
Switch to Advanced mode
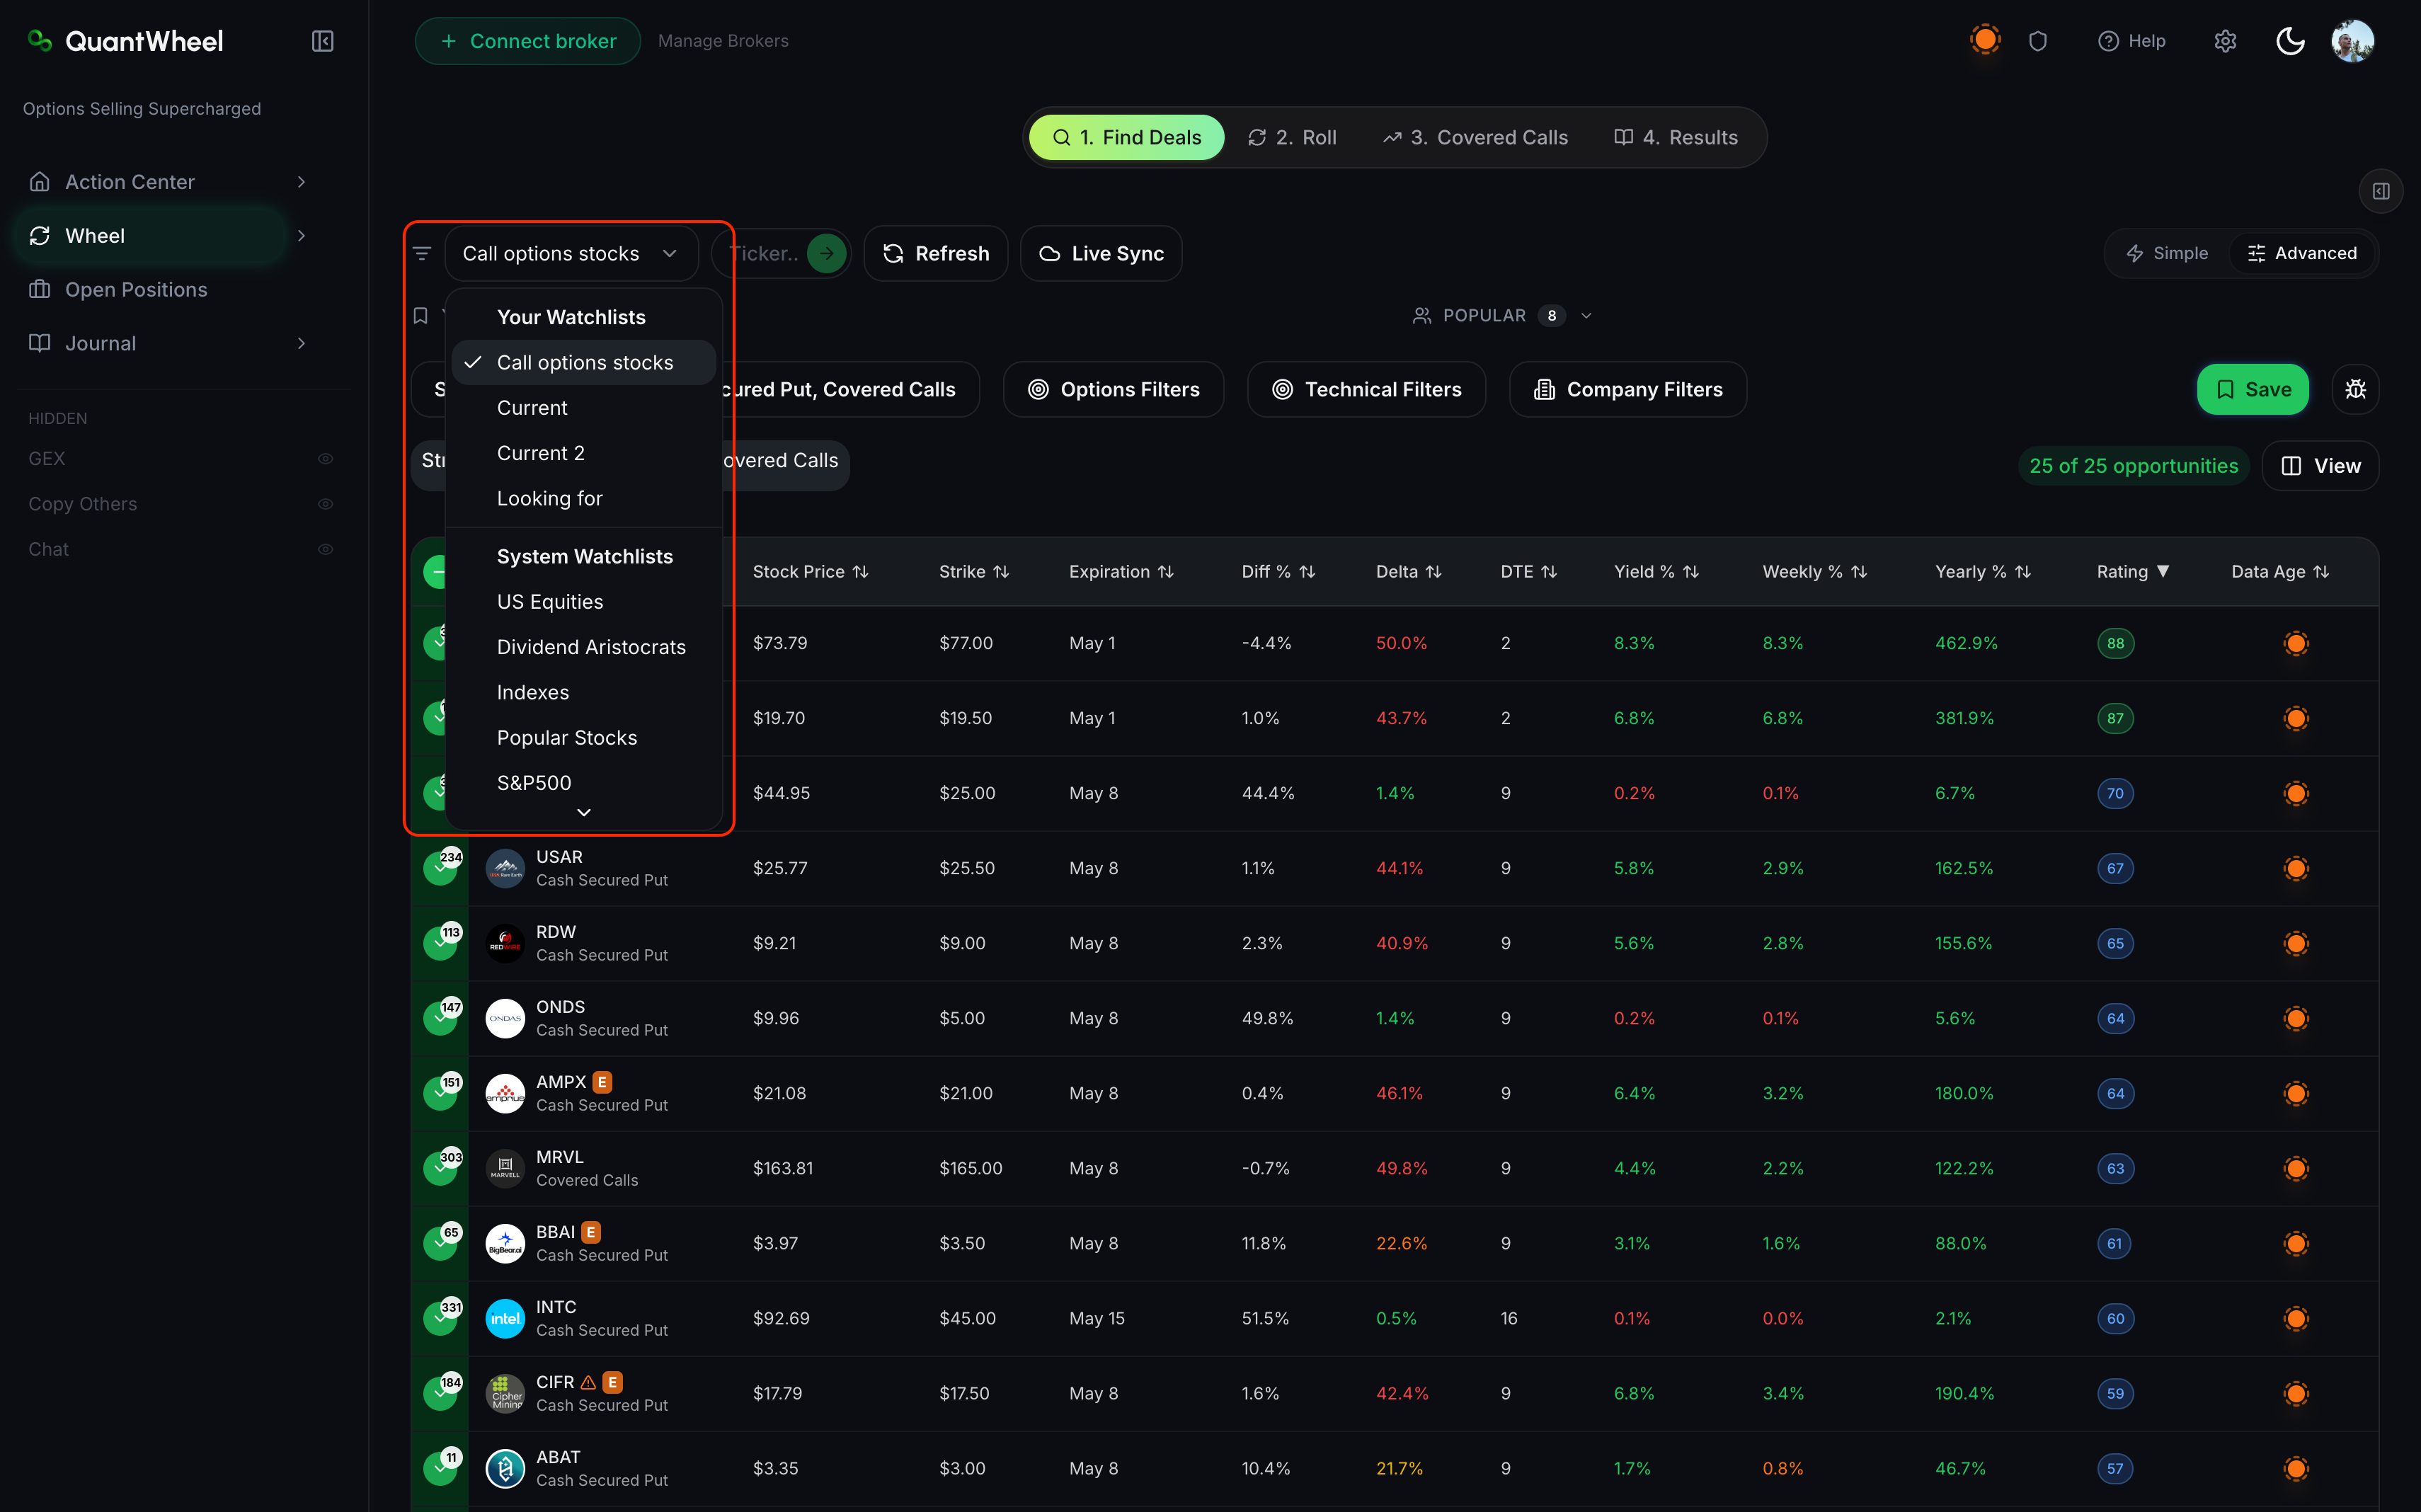2302,253
